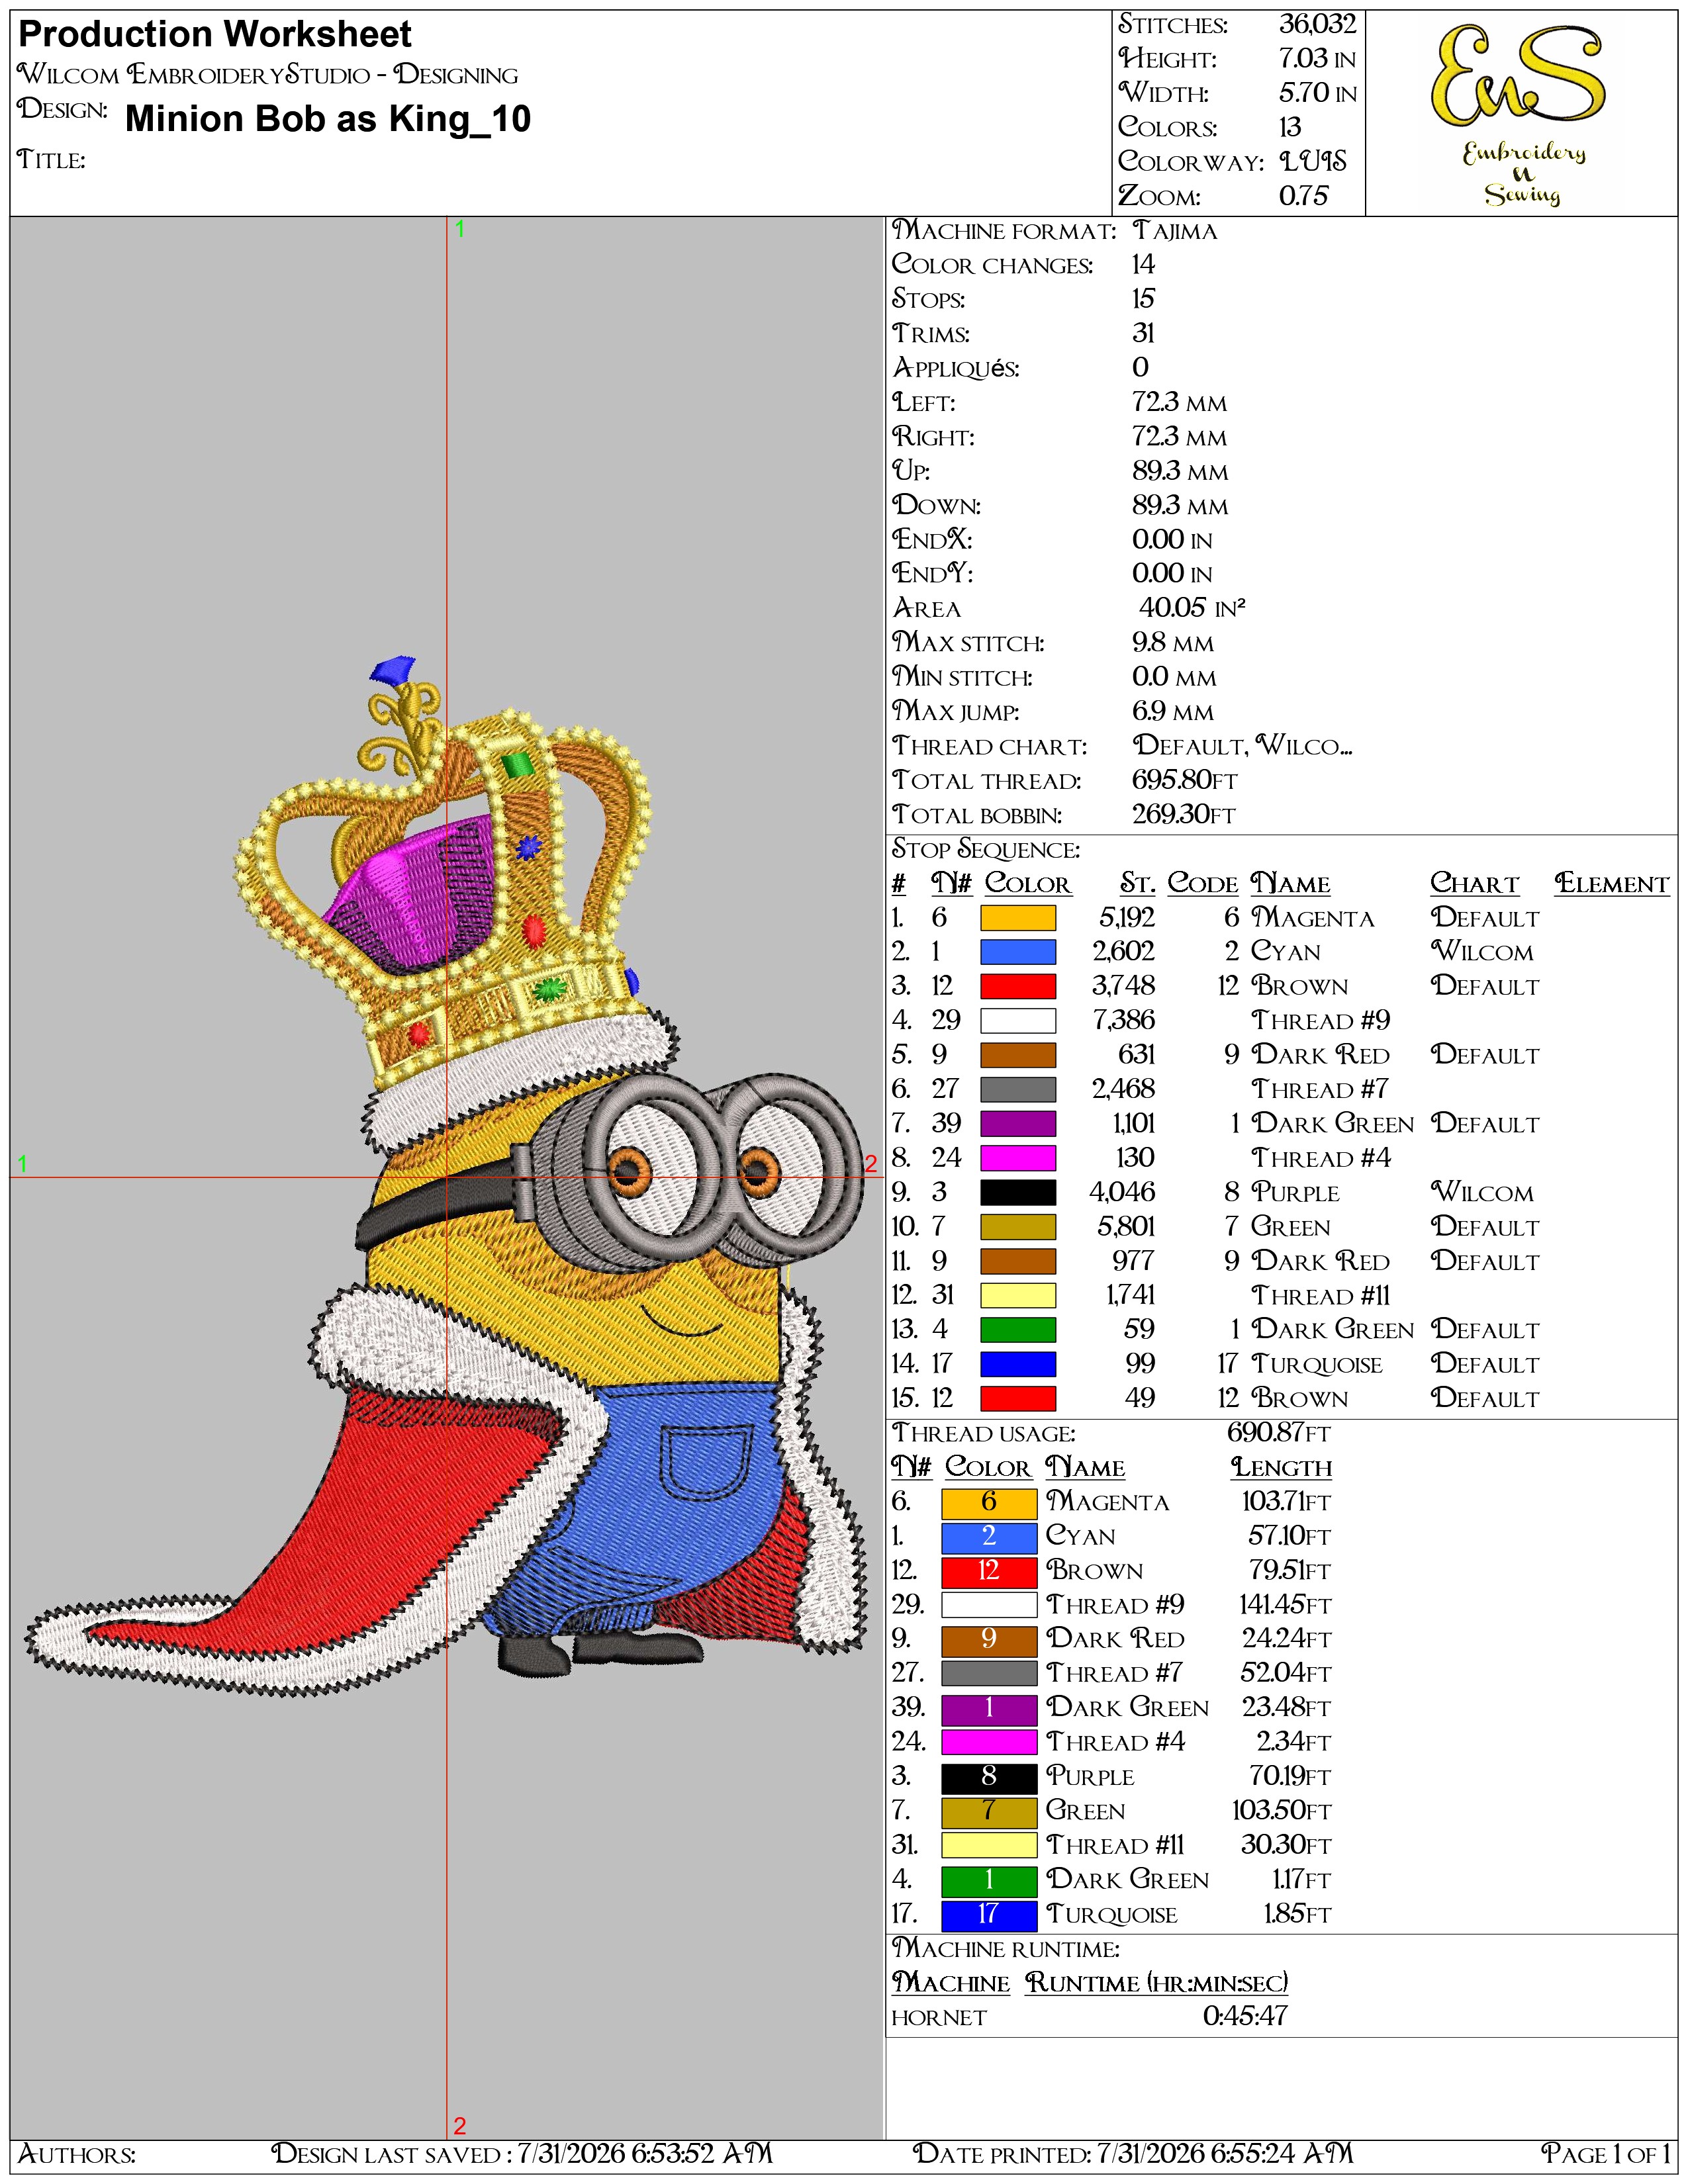Click the black swatch for stop 9
Image resolution: width=1688 pixels, height=2184 pixels.
[x=1017, y=1192]
